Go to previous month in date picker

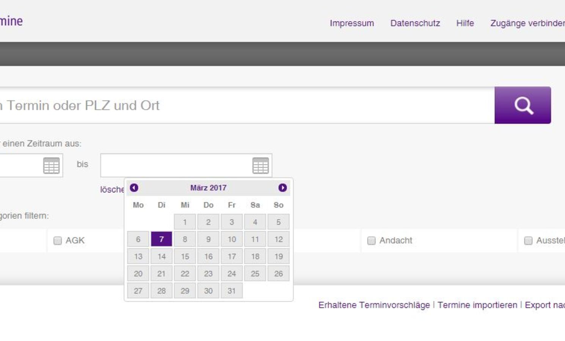point(134,188)
